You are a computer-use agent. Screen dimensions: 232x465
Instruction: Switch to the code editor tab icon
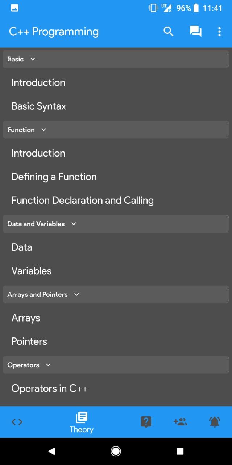coord(17,422)
